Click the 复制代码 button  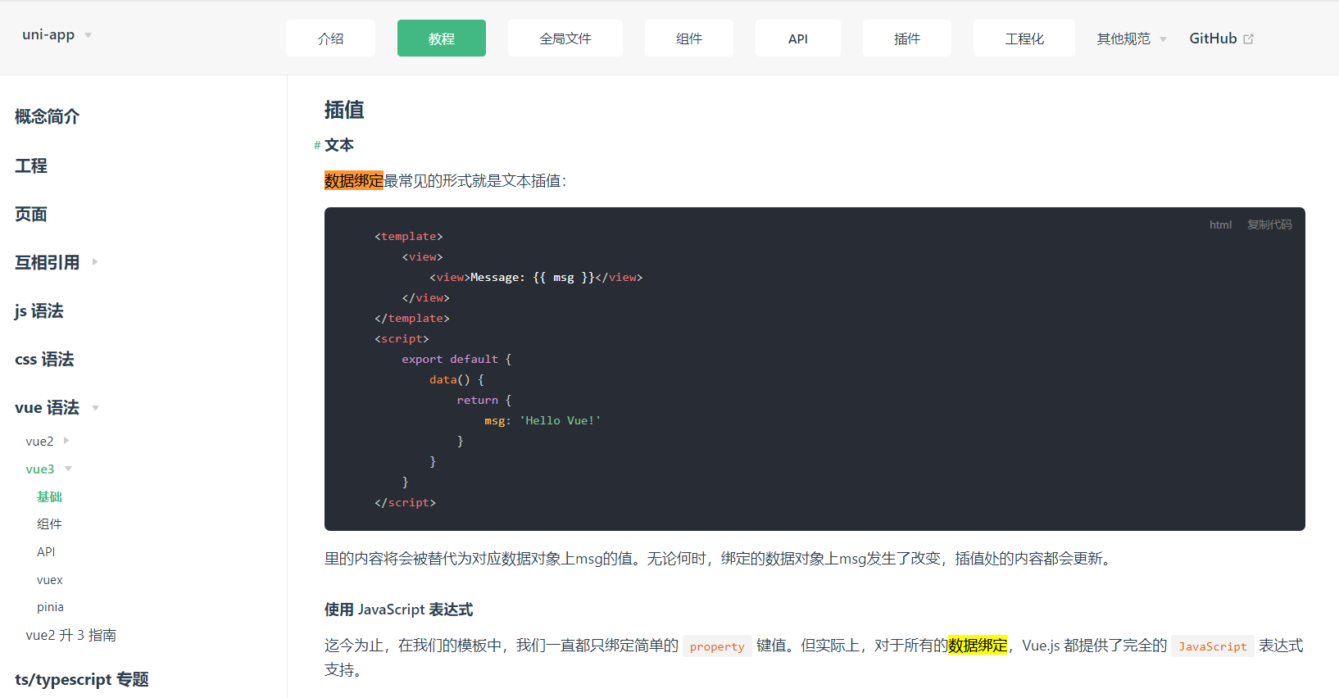pyautogui.click(x=1269, y=224)
